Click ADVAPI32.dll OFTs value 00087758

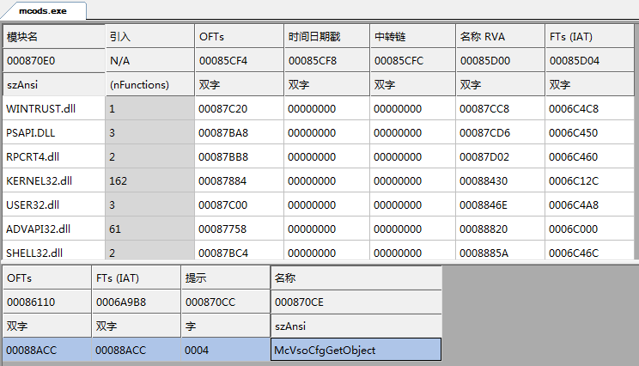click(x=240, y=229)
